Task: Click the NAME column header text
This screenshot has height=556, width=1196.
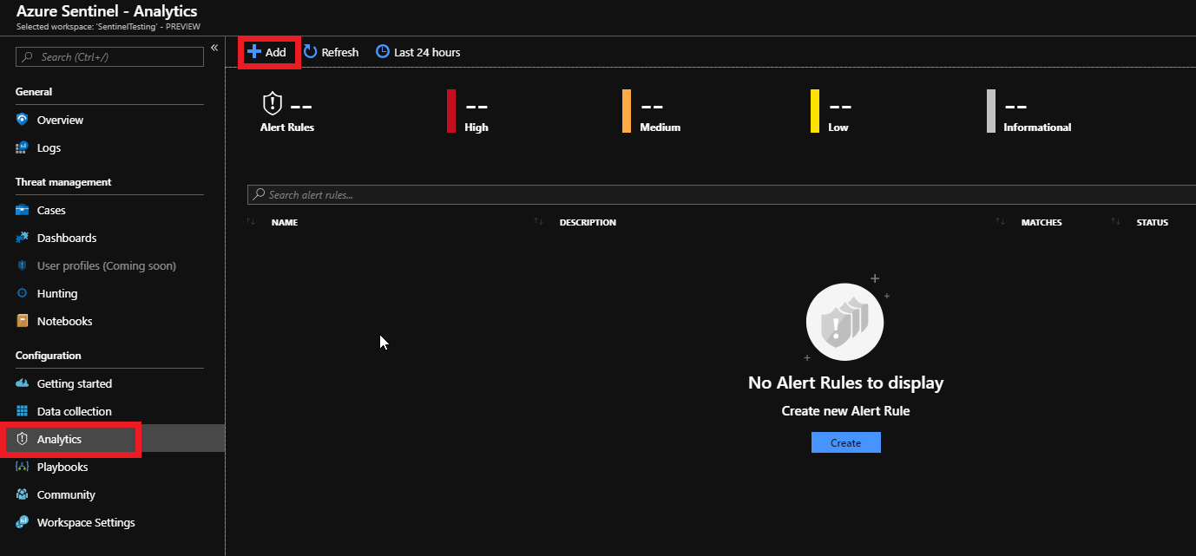Action: click(x=285, y=222)
